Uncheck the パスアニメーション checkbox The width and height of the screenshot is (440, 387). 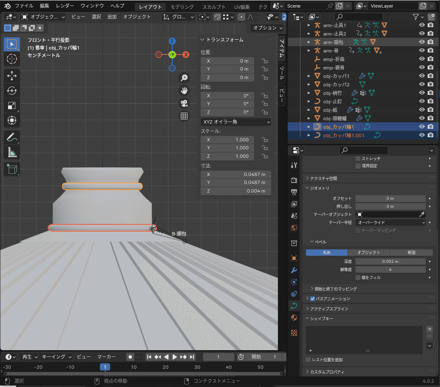pyautogui.click(x=312, y=299)
